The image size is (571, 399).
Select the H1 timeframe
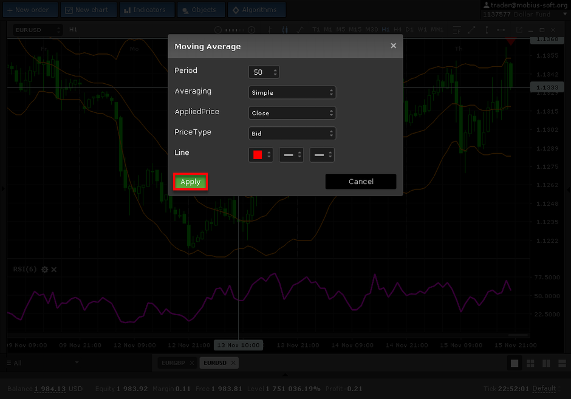[x=386, y=30]
